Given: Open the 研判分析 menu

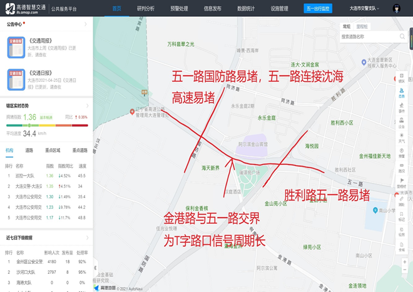Looking at the screenshot, I should click(146, 9).
